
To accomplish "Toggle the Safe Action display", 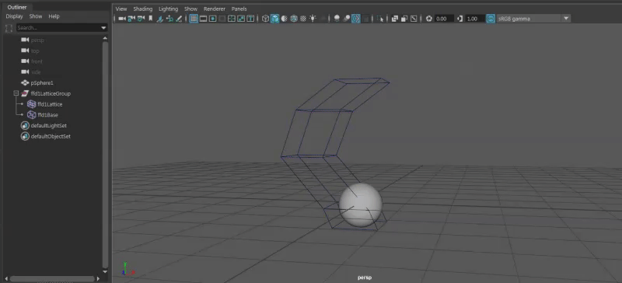I will (241, 19).
